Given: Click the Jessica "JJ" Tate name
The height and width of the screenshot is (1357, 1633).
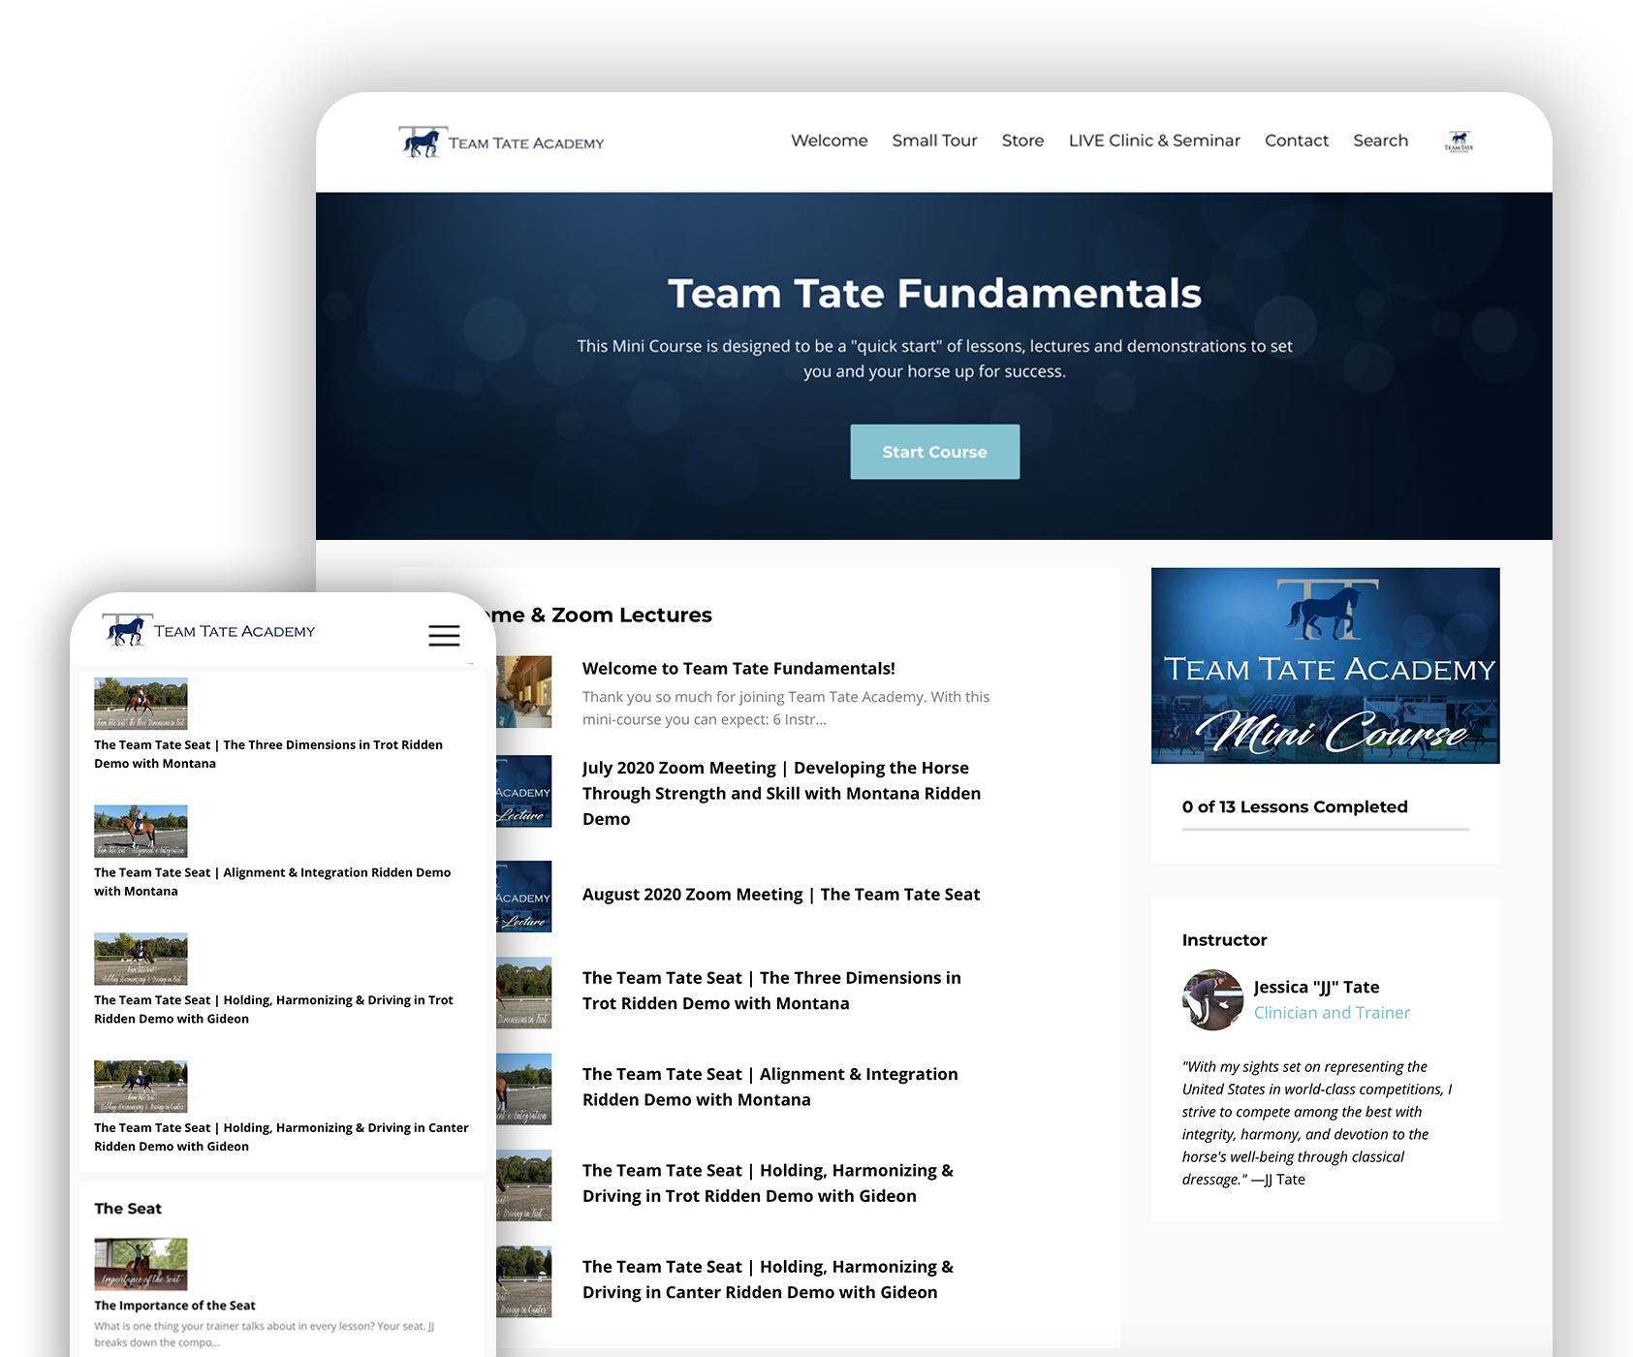Looking at the screenshot, I should tap(1316, 987).
